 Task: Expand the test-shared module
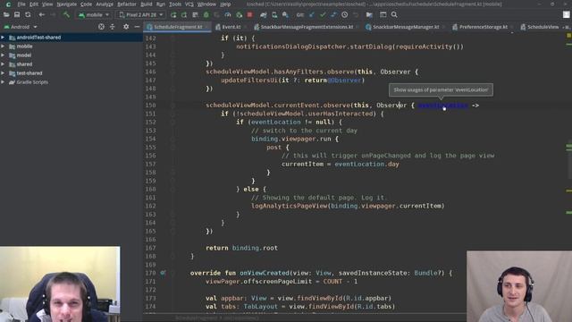click(x=3, y=73)
